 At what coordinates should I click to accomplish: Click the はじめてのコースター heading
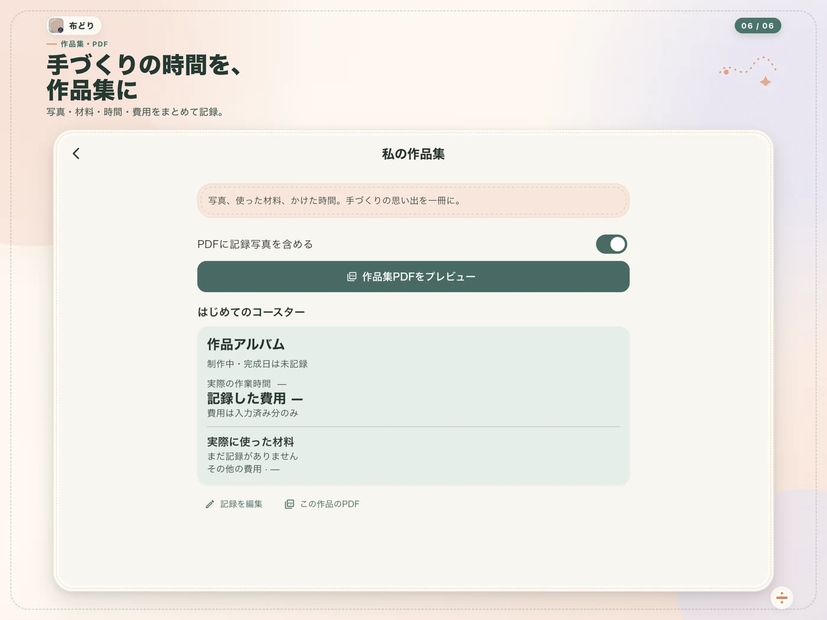pos(251,312)
